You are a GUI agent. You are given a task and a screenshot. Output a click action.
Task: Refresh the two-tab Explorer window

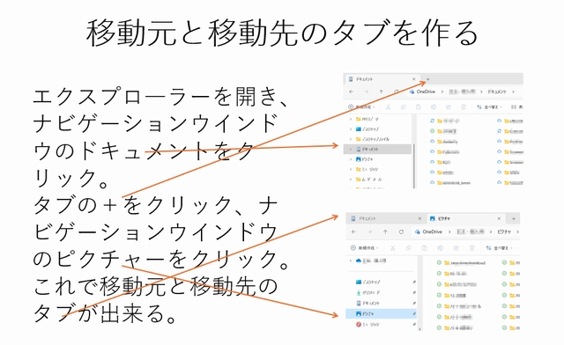coord(401,232)
